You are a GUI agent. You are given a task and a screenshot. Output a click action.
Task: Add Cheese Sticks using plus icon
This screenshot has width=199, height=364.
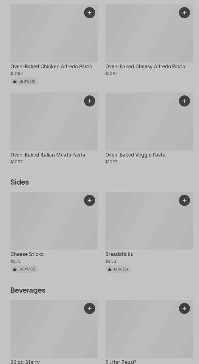coord(90,200)
